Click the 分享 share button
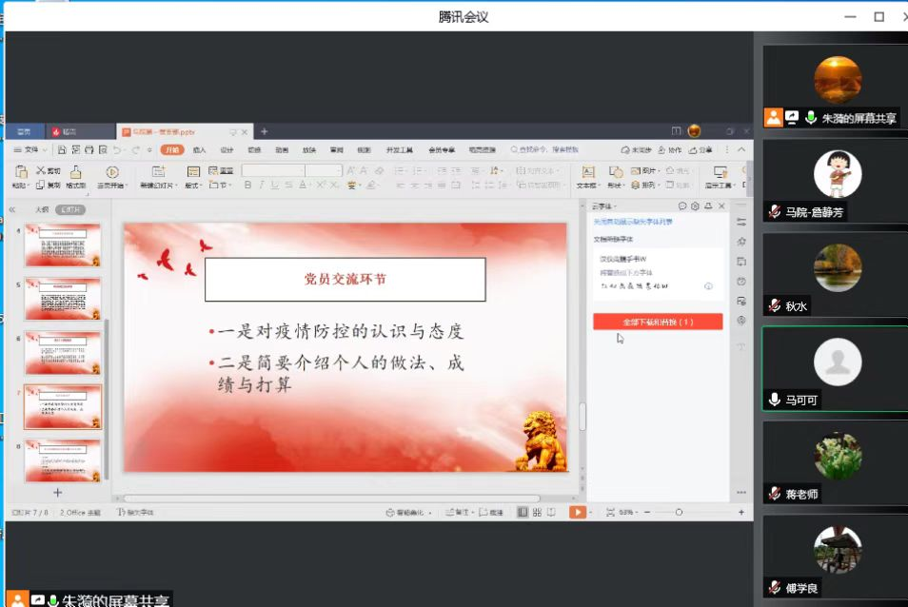Viewport: 908px width, 607px height. (701, 150)
